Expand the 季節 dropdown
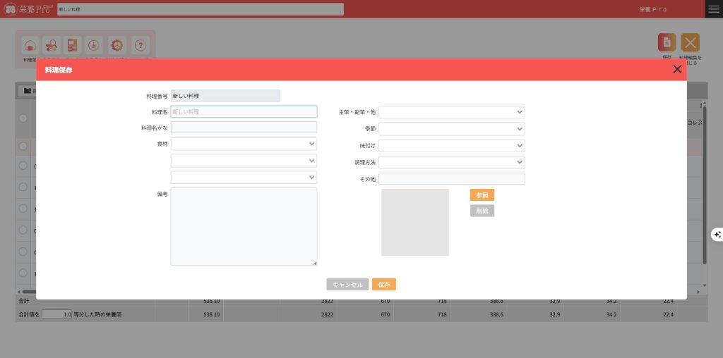Screen dimensions: 723x358 coord(452,129)
